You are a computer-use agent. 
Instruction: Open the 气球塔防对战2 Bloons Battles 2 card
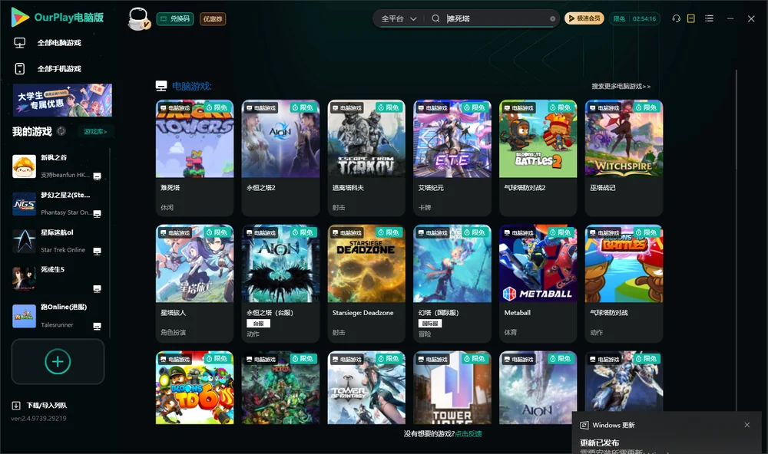pos(538,158)
